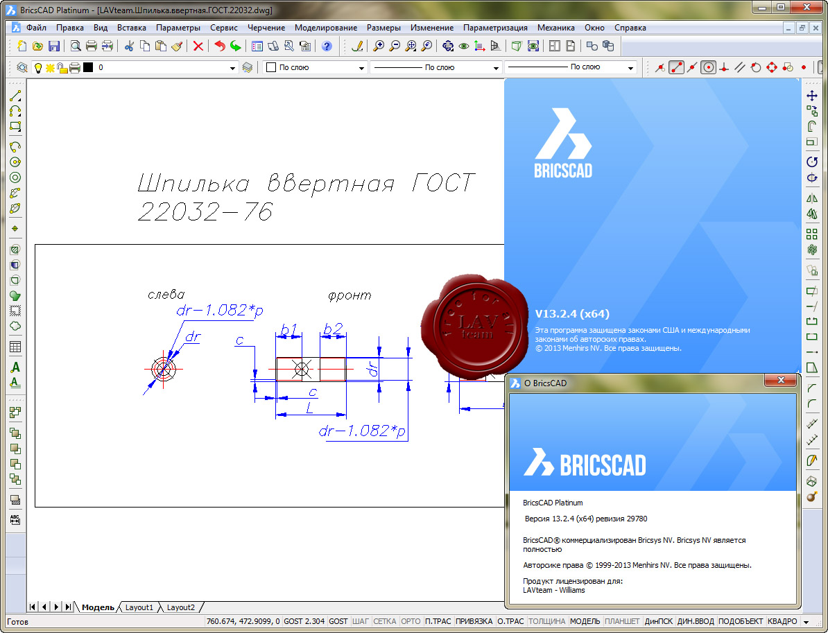Select the Table tool in left toolbar
The image size is (828, 633).
(x=15, y=347)
